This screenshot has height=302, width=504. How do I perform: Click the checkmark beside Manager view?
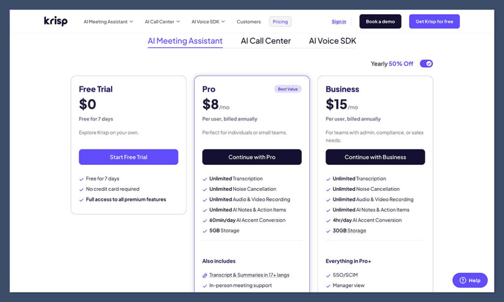[x=329, y=285]
